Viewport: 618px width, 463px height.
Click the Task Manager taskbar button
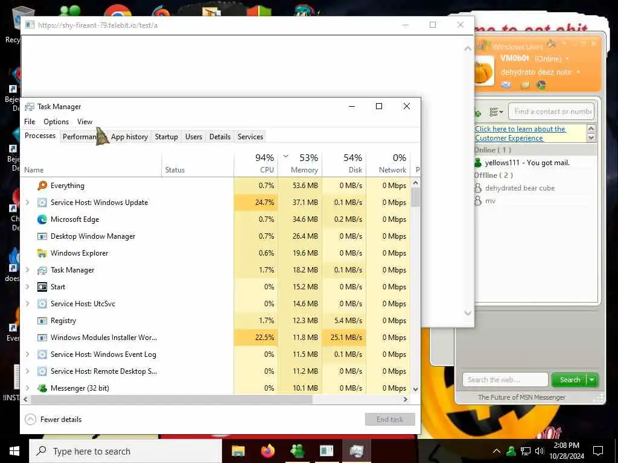pos(356,451)
